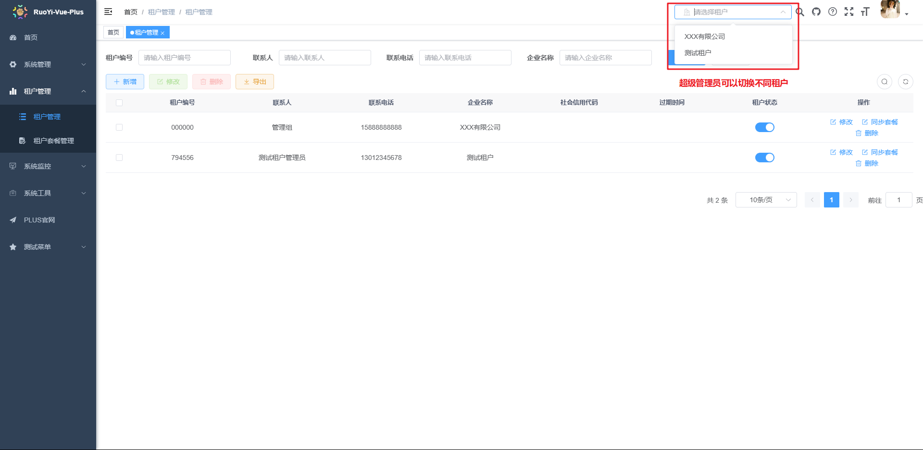Go to next page arrow
The image size is (923, 450).
point(850,200)
